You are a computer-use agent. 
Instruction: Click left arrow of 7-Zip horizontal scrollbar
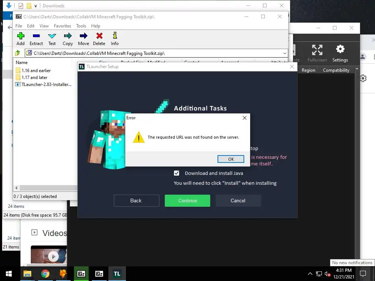[16, 188]
